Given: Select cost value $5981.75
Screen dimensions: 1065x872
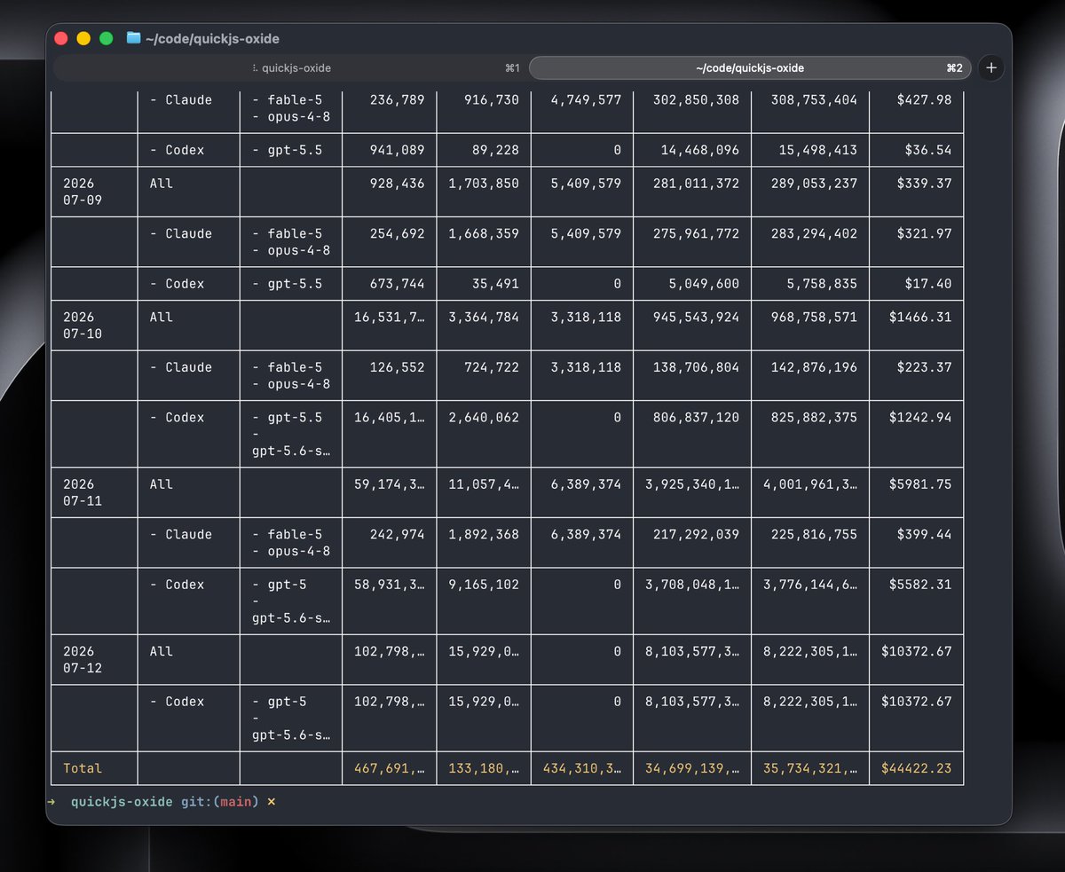Looking at the screenshot, I should [920, 484].
